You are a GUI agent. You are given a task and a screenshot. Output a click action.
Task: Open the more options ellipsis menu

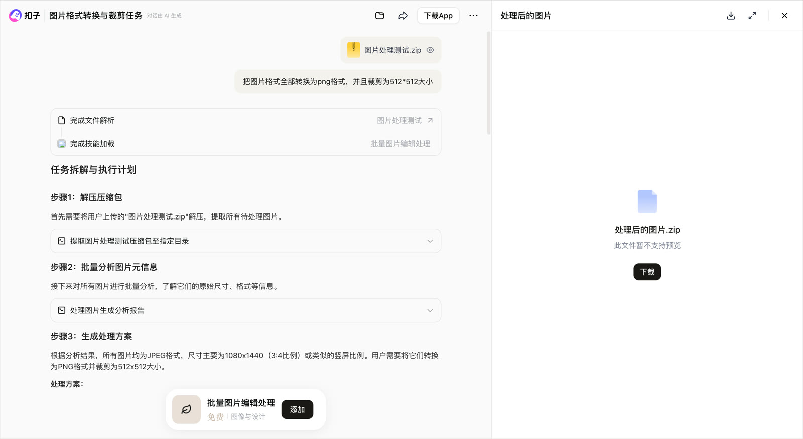point(473,16)
